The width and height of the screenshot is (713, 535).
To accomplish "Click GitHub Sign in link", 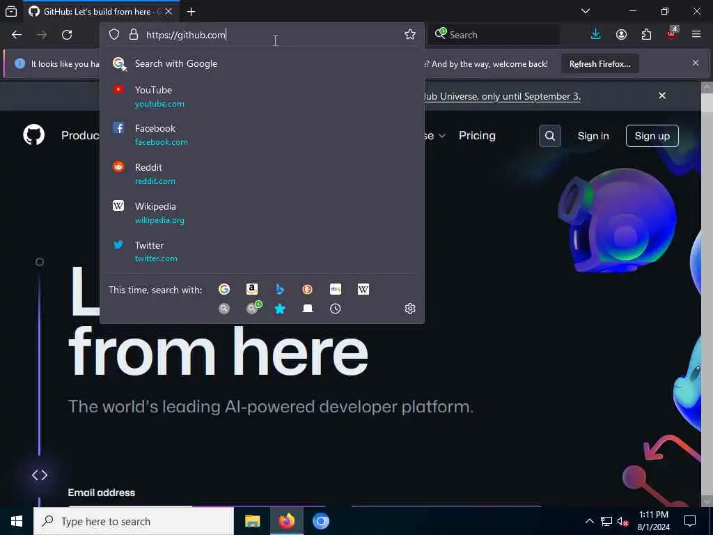I will tap(593, 136).
